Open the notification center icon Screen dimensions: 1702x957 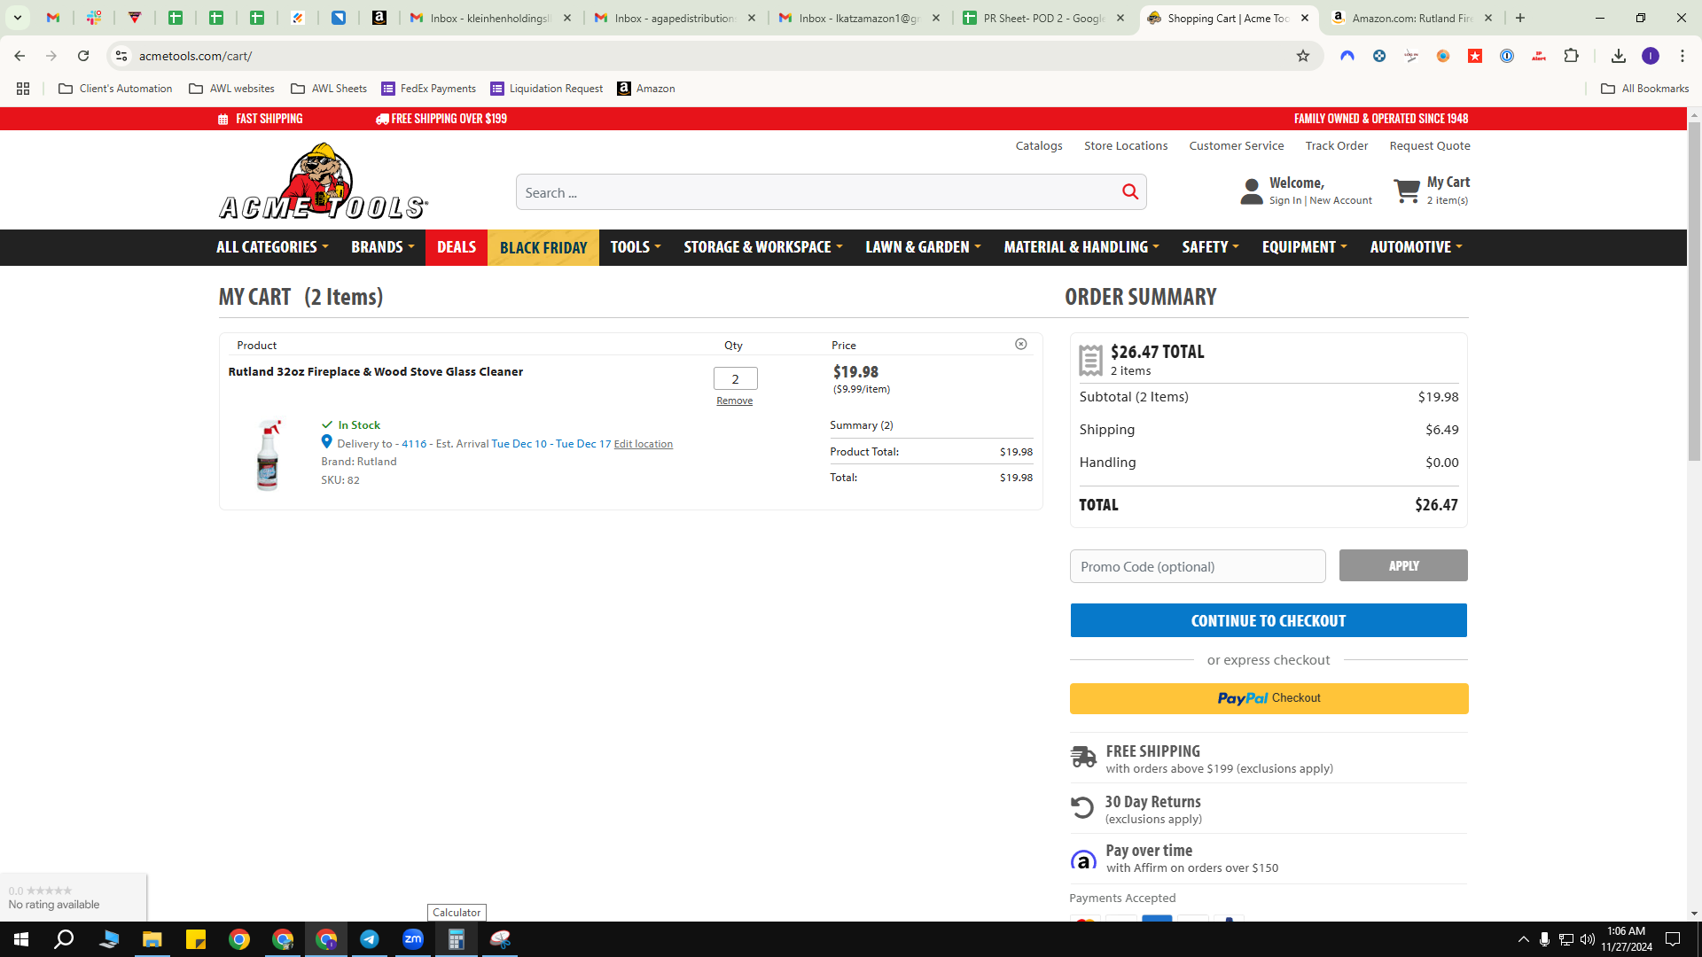tap(1673, 939)
